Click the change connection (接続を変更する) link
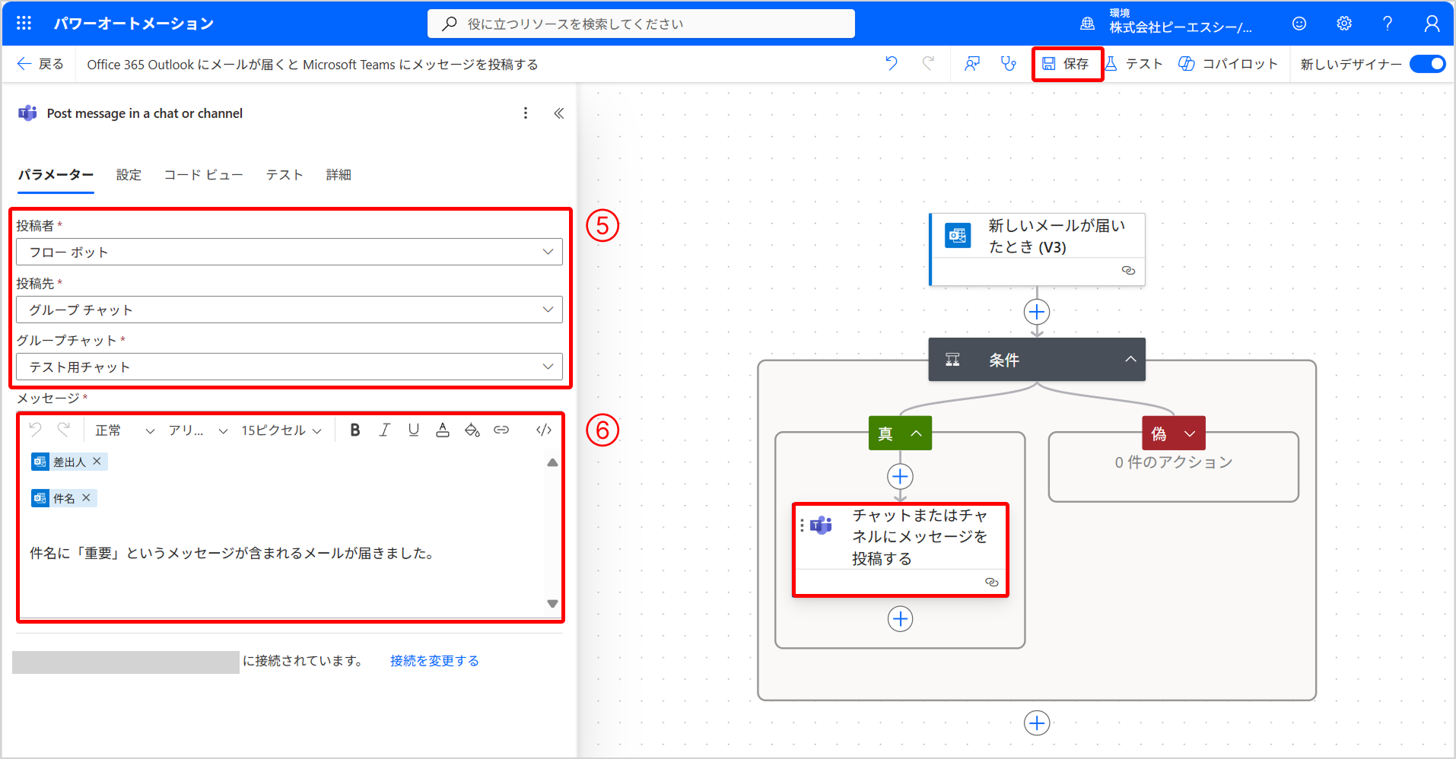Screen dimensions: 1456x759 tap(434, 661)
